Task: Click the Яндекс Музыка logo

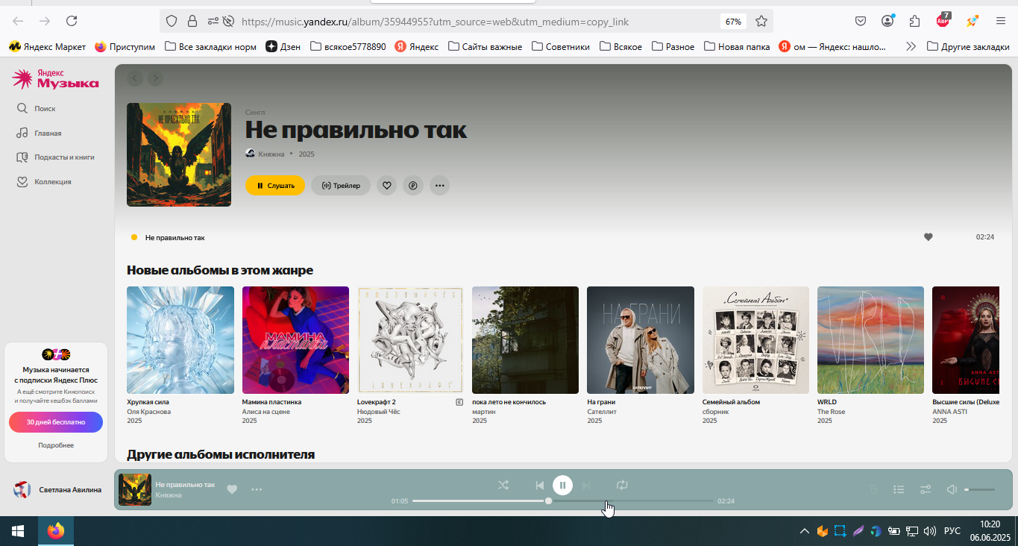Action: click(55, 79)
